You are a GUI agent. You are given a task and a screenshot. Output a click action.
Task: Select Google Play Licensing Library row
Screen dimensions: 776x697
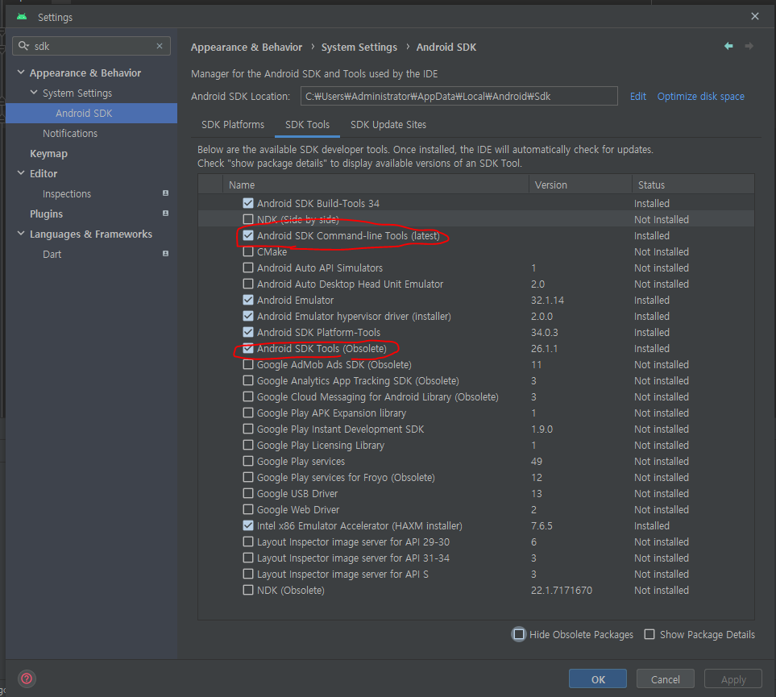476,445
